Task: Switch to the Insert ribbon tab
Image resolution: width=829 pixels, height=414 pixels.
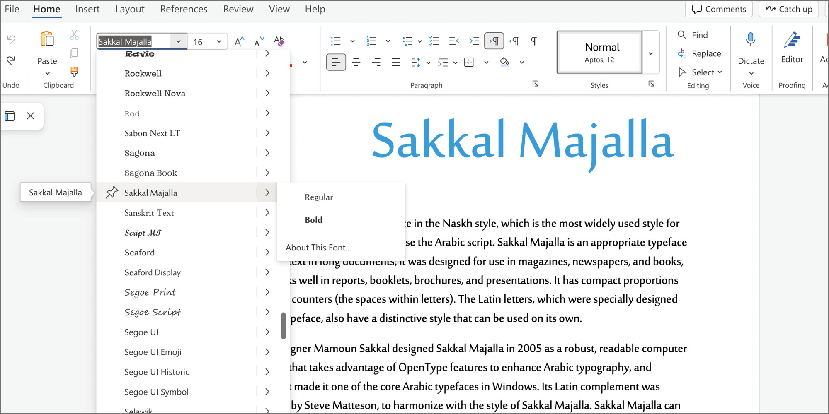Action: point(87,9)
